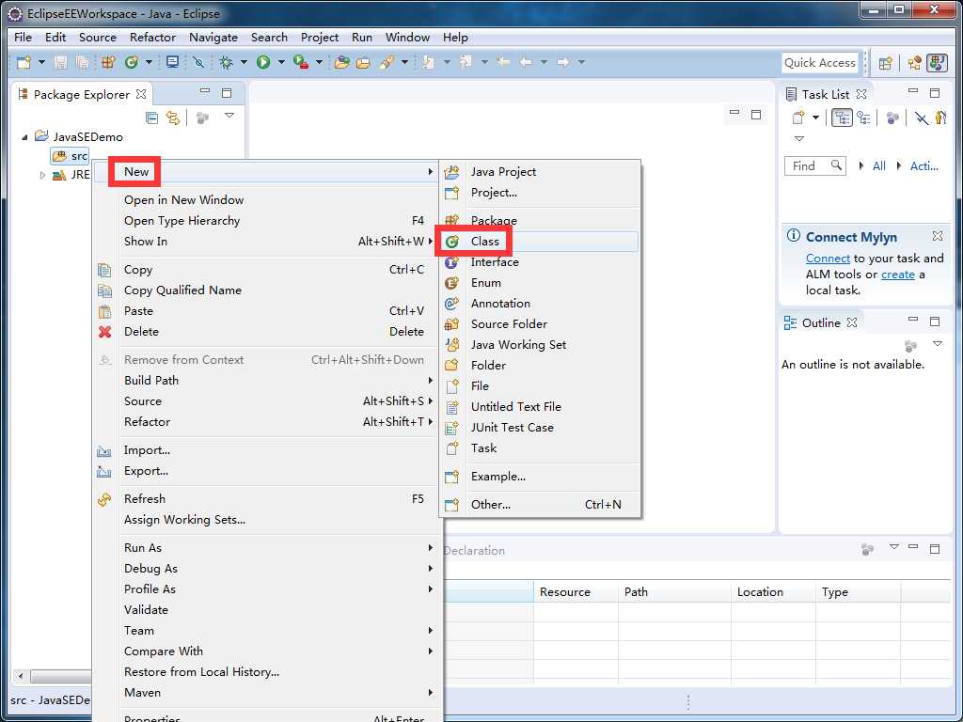Screen dimensions: 963x722
Task: Choose Class from the New submenu
Action: pos(539,242)
